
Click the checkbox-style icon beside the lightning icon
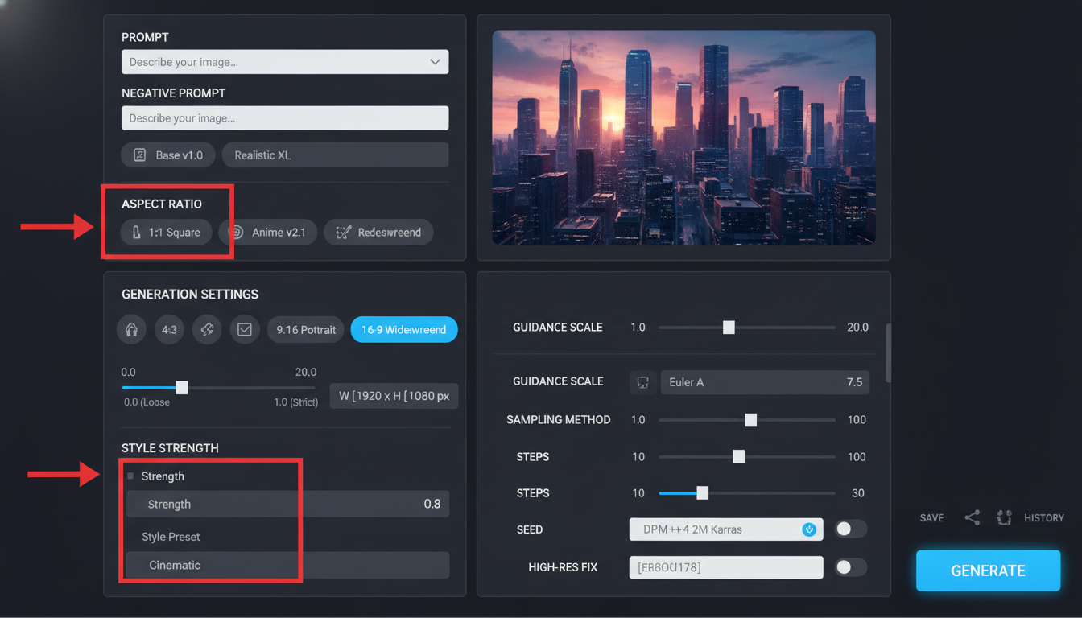(245, 329)
